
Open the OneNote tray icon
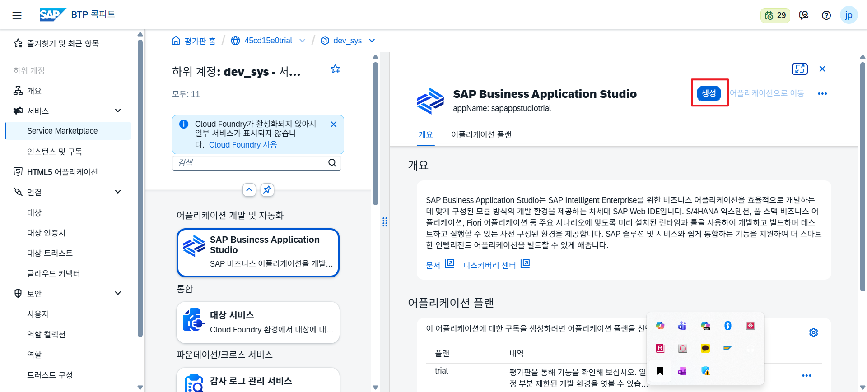[x=682, y=371]
